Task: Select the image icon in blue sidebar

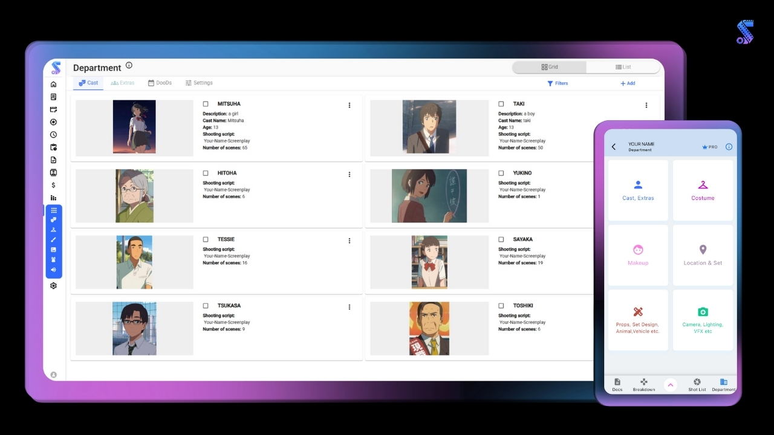Action: tap(54, 250)
